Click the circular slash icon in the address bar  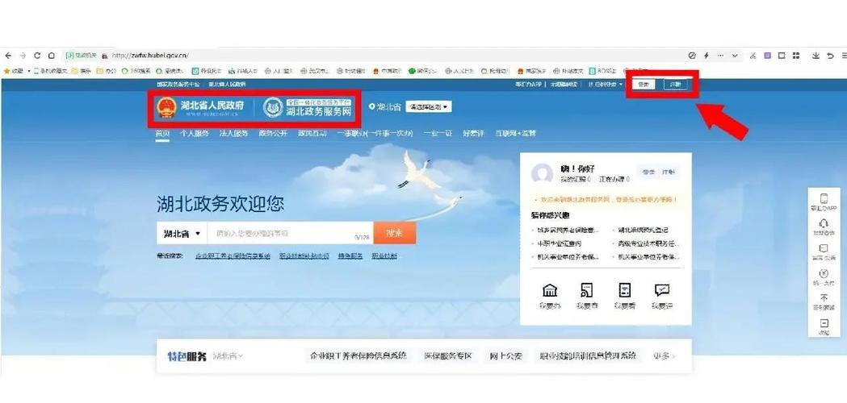[692, 55]
